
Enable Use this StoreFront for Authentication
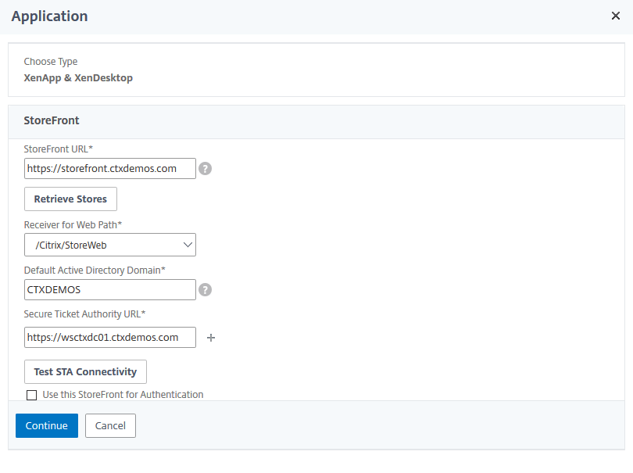pos(31,395)
